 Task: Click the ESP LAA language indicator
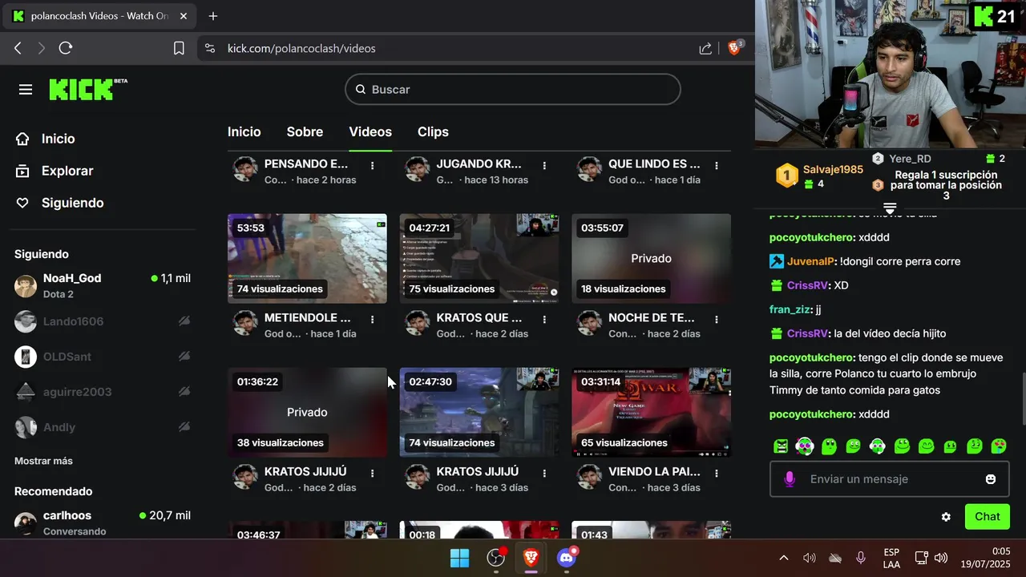(891, 558)
